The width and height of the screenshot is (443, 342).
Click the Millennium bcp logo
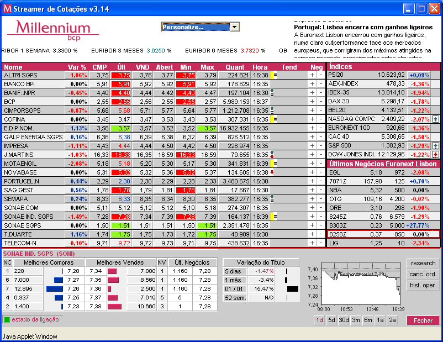point(53,30)
